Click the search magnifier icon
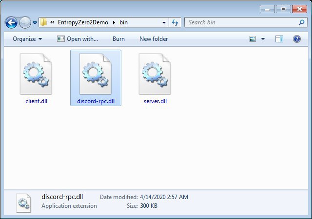 coord(301,22)
